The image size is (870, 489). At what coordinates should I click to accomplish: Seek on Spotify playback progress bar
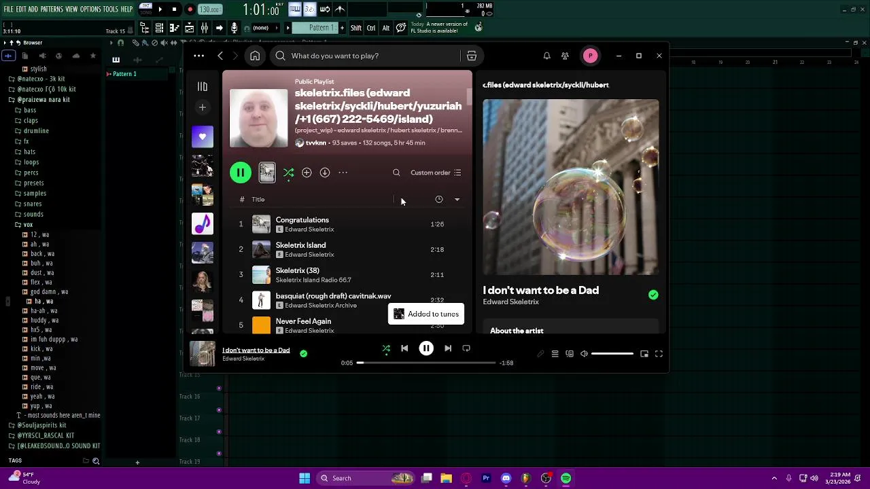(x=426, y=363)
